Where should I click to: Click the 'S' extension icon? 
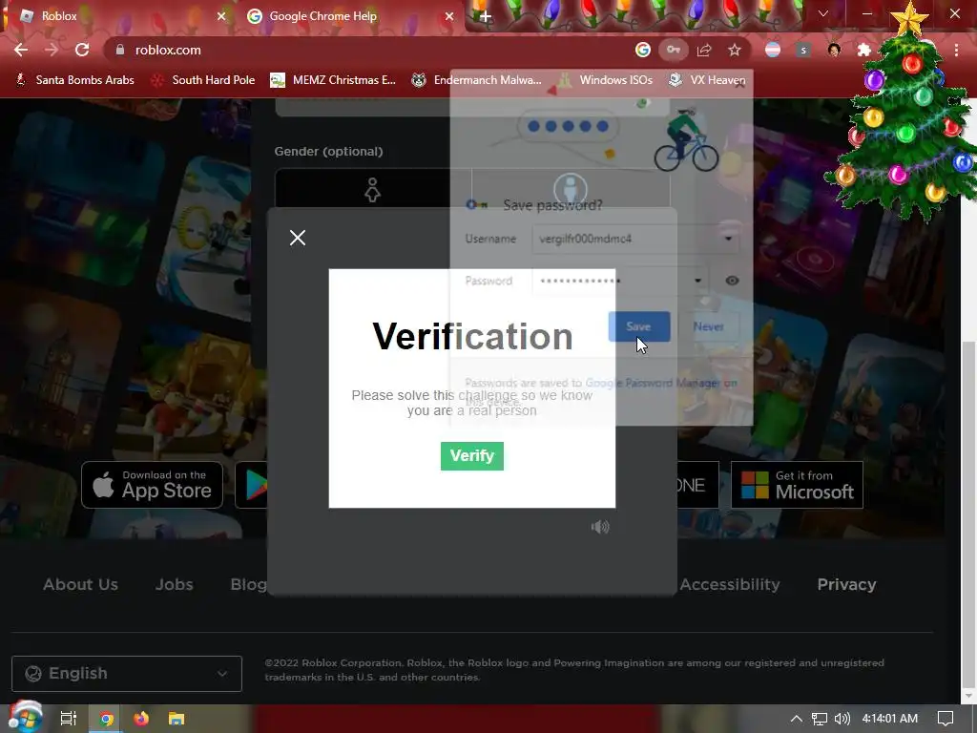[x=803, y=50]
